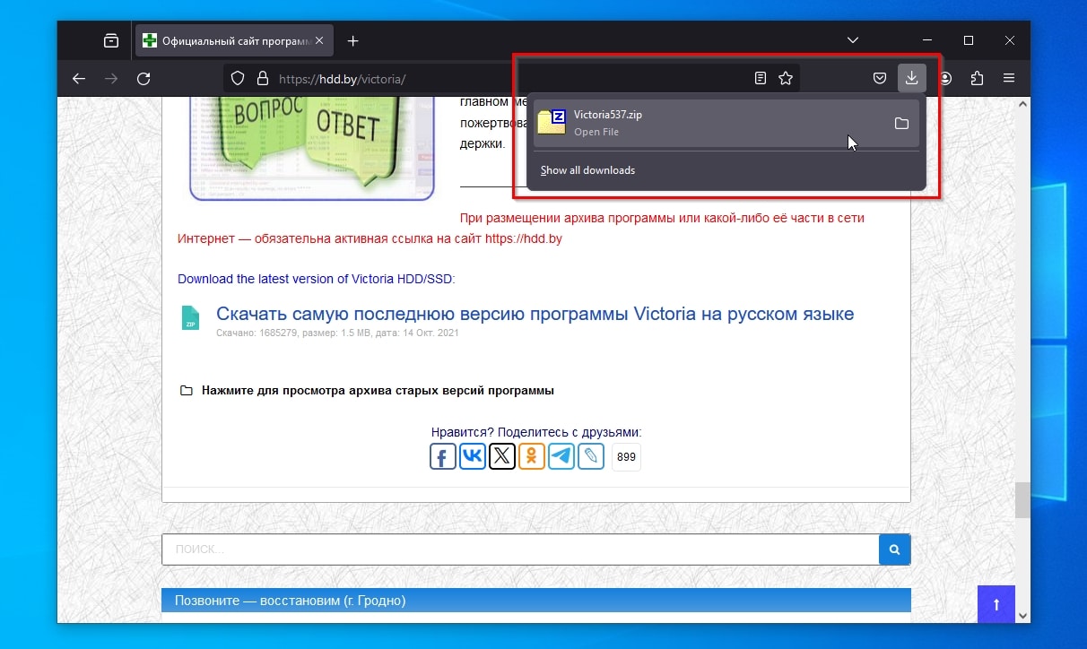1087x649 pixels.
Task: Bookmark this page with the star icon
Action: 786,78
